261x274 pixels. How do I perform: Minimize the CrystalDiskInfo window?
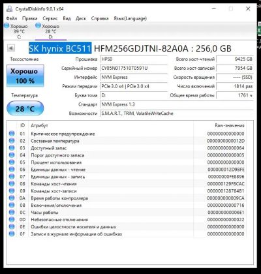pyautogui.click(x=214, y=8)
